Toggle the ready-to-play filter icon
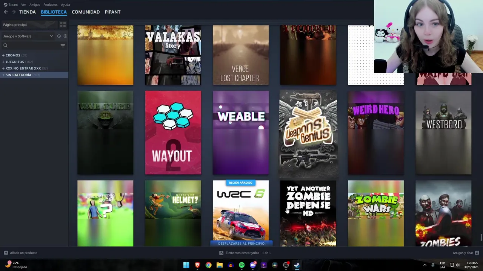This screenshot has width=483, height=271. click(65, 36)
